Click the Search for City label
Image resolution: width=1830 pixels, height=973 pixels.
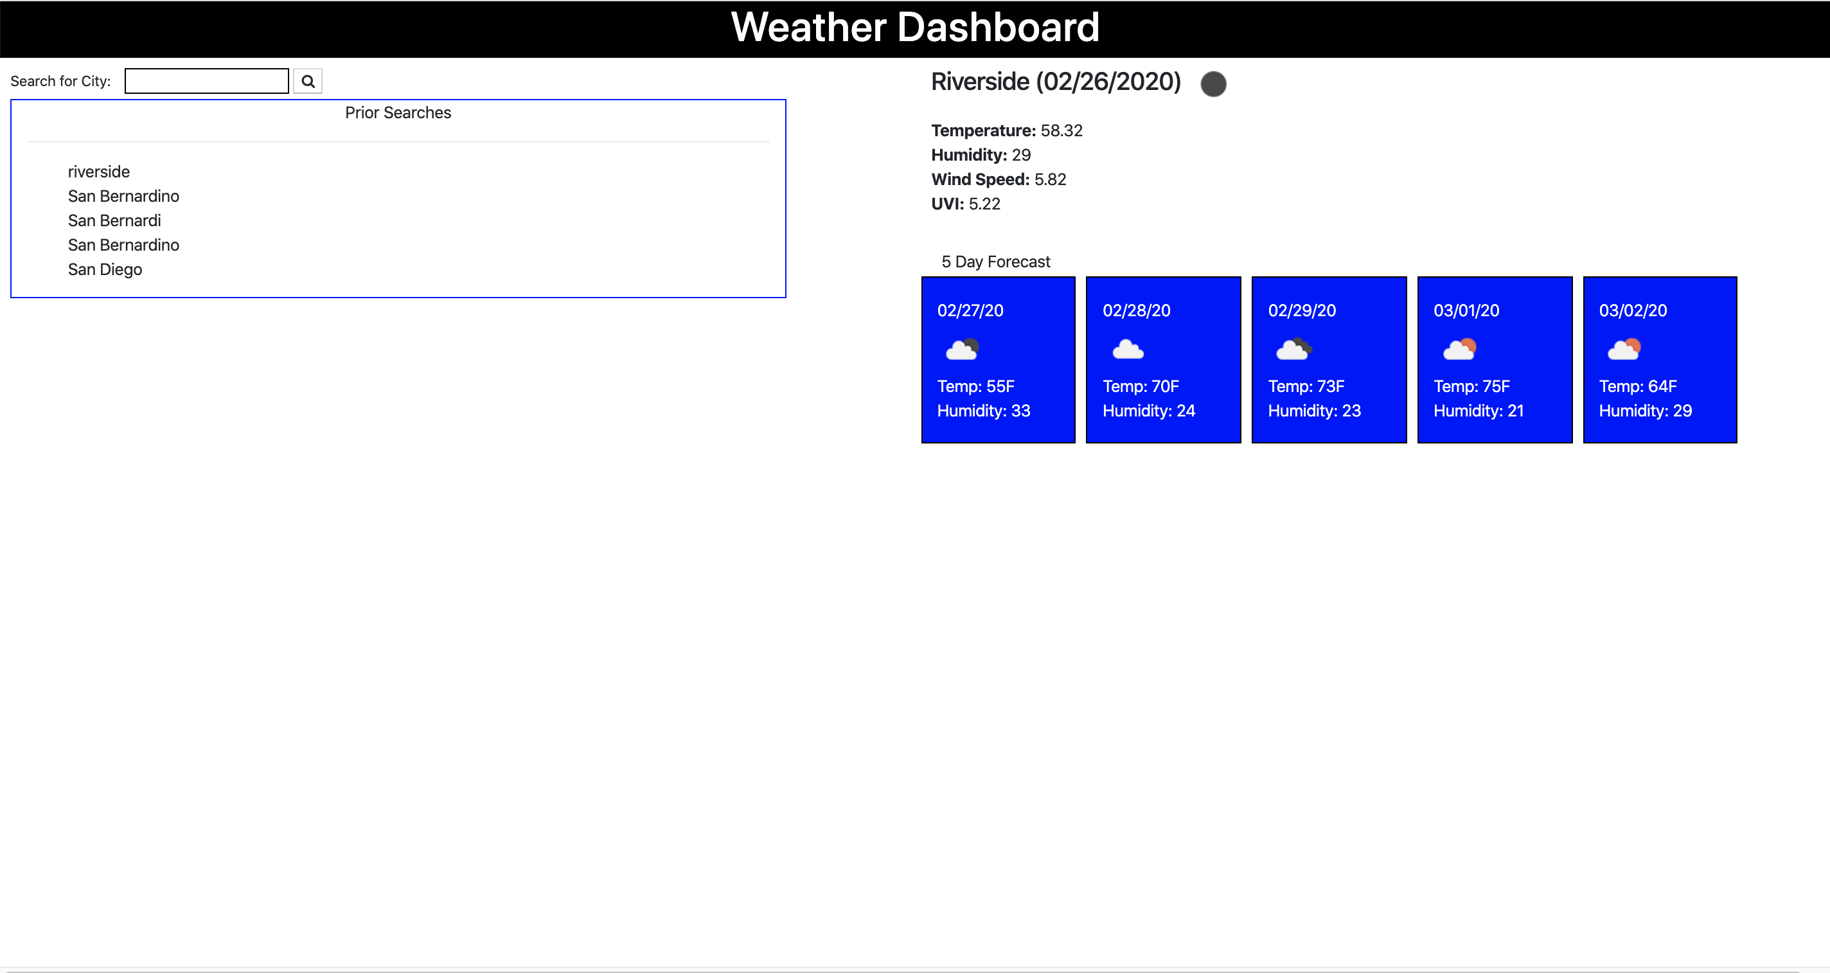click(x=60, y=81)
